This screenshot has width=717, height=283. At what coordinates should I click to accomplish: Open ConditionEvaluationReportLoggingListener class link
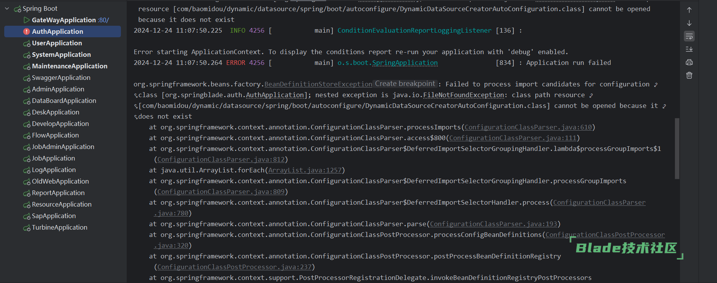tap(414, 30)
